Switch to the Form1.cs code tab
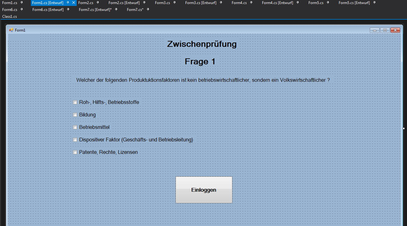Image resolution: width=407 pixels, height=226 pixels. [10, 3]
